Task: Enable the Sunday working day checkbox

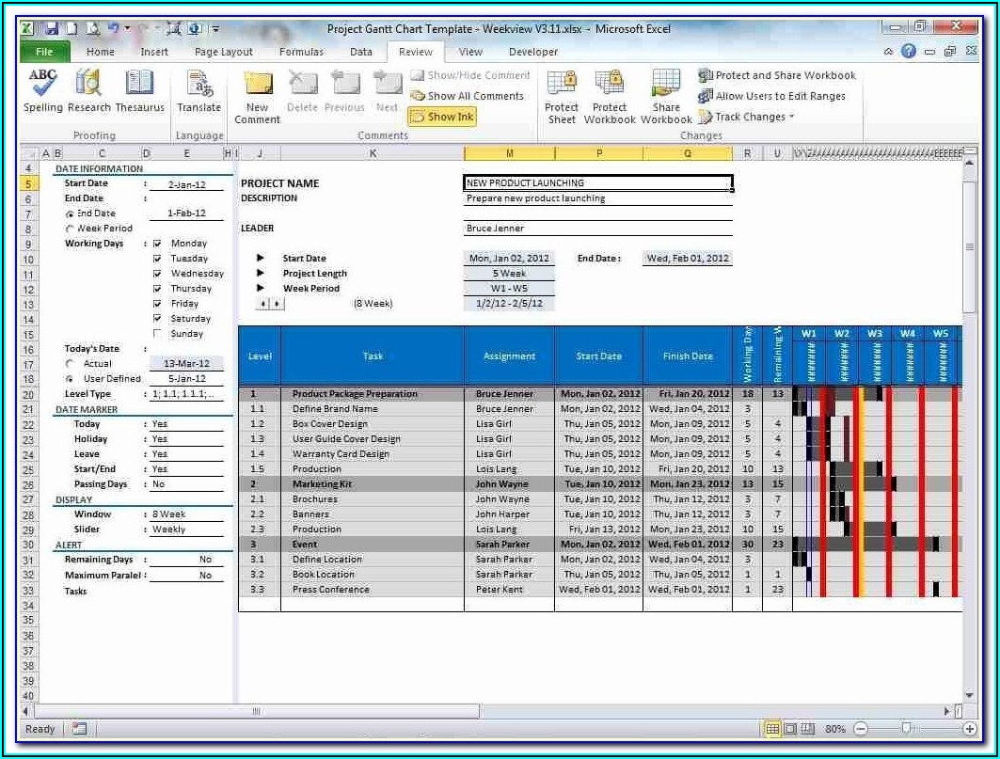Action: pos(157,334)
